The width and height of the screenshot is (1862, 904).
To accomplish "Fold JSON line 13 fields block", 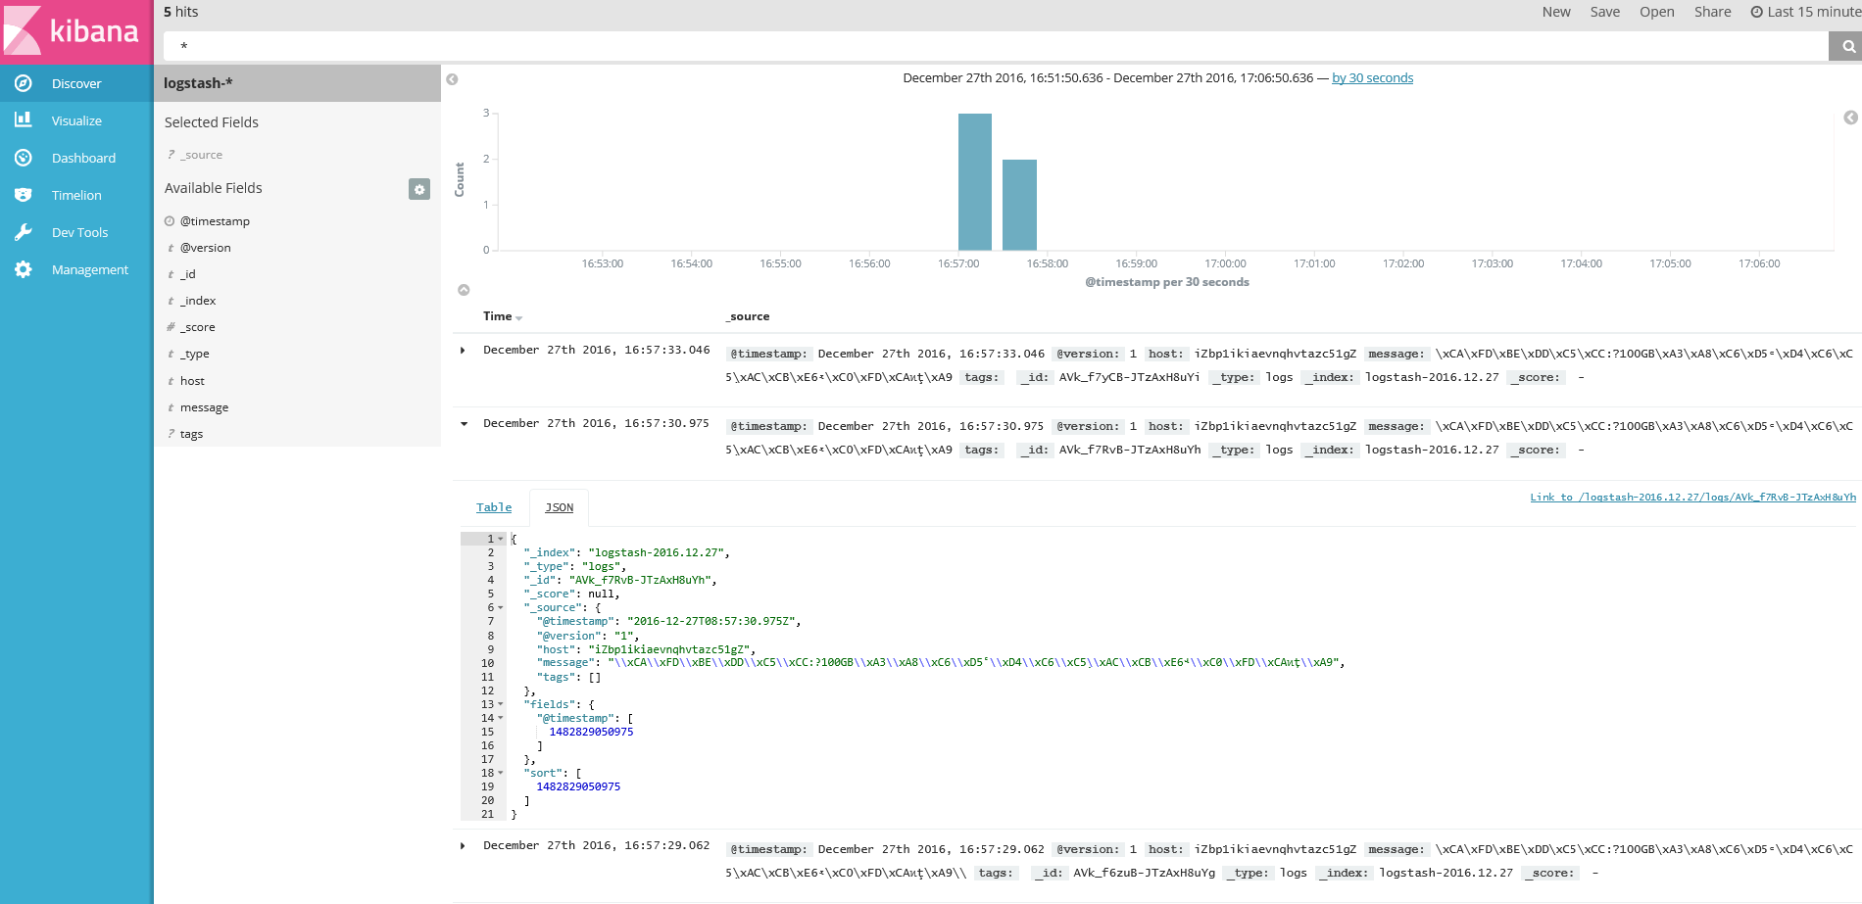I will tap(501, 704).
